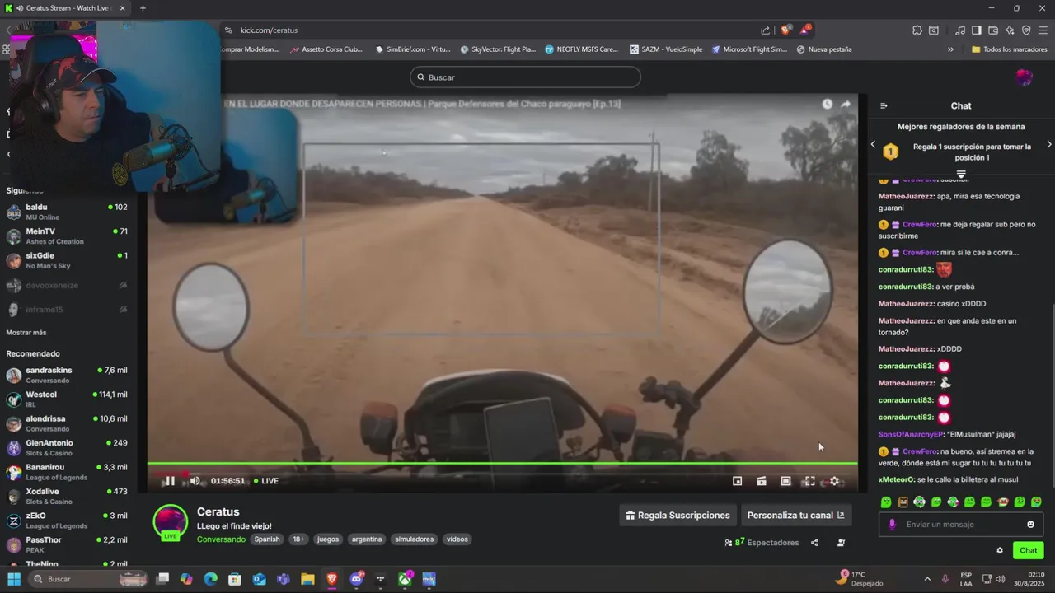
Task: Open Brave hamburger main menu
Action: pyautogui.click(x=1043, y=30)
